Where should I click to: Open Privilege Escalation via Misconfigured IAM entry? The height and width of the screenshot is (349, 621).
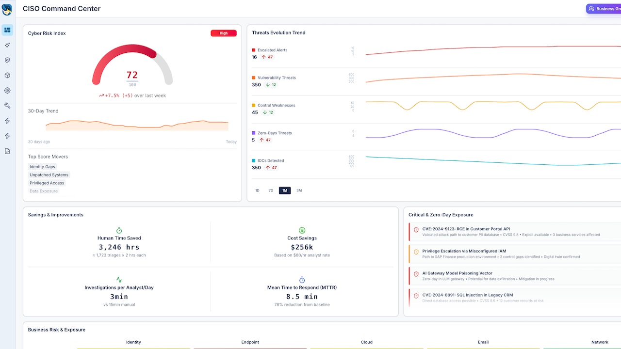[x=515, y=254]
